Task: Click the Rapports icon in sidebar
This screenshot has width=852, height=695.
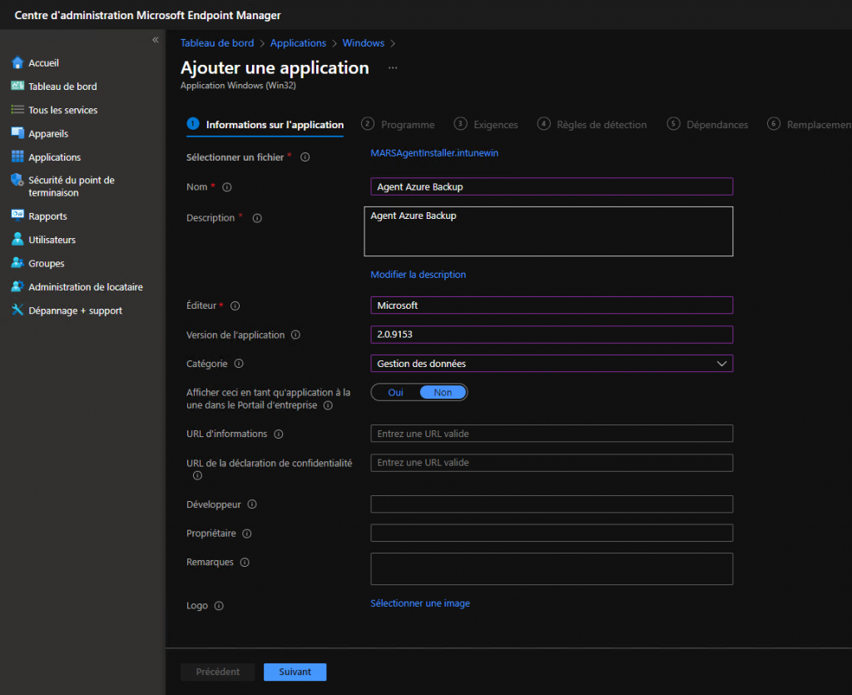Action: pos(17,216)
